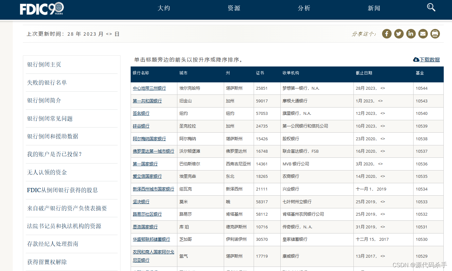Share this page via email icon
The height and width of the screenshot is (271, 452).
coord(423,34)
